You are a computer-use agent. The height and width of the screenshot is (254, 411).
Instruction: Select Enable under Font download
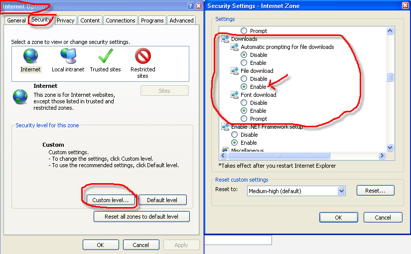(x=244, y=111)
